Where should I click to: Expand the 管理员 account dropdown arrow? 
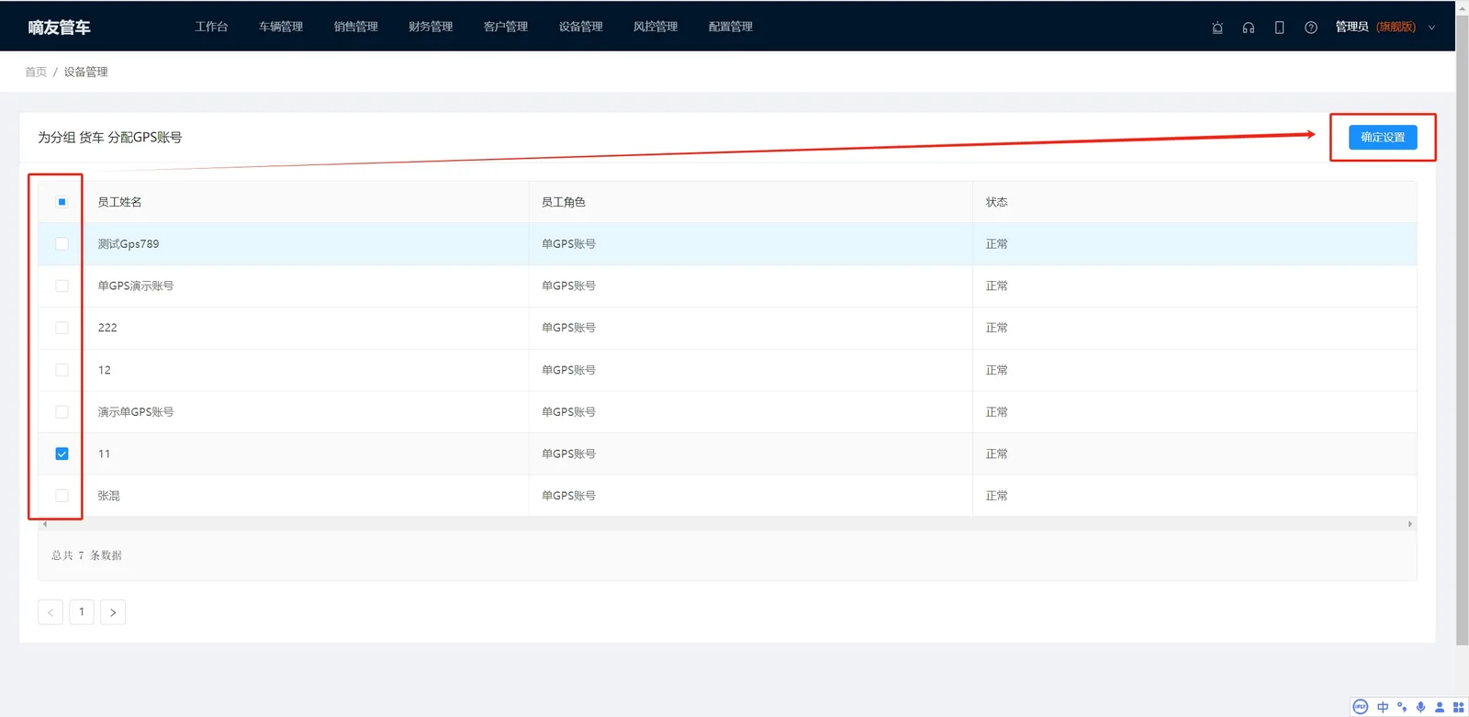point(1431,28)
